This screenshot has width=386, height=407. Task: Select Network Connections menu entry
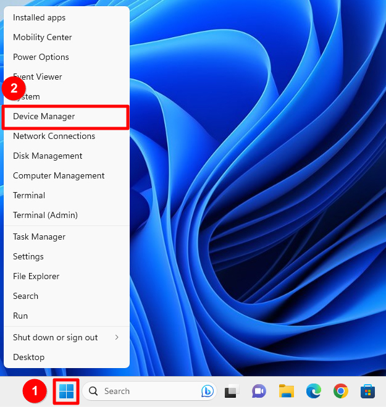click(67, 136)
